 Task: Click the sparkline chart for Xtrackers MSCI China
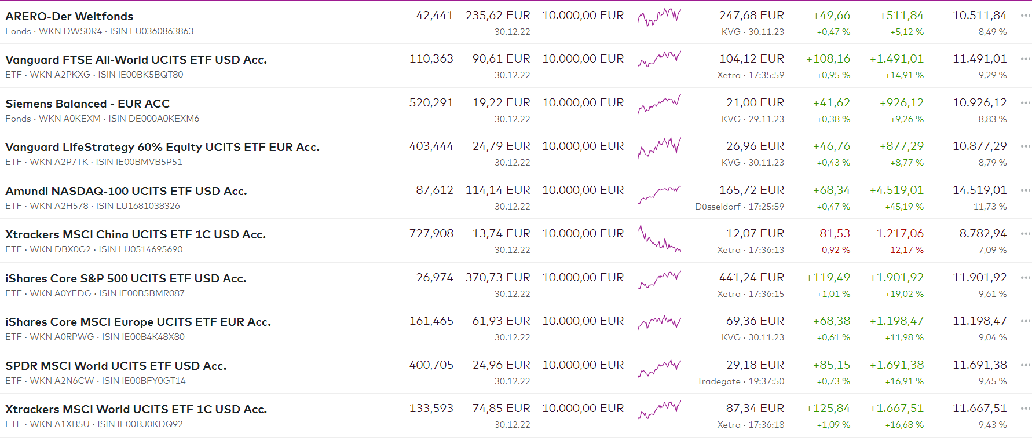tap(659, 238)
